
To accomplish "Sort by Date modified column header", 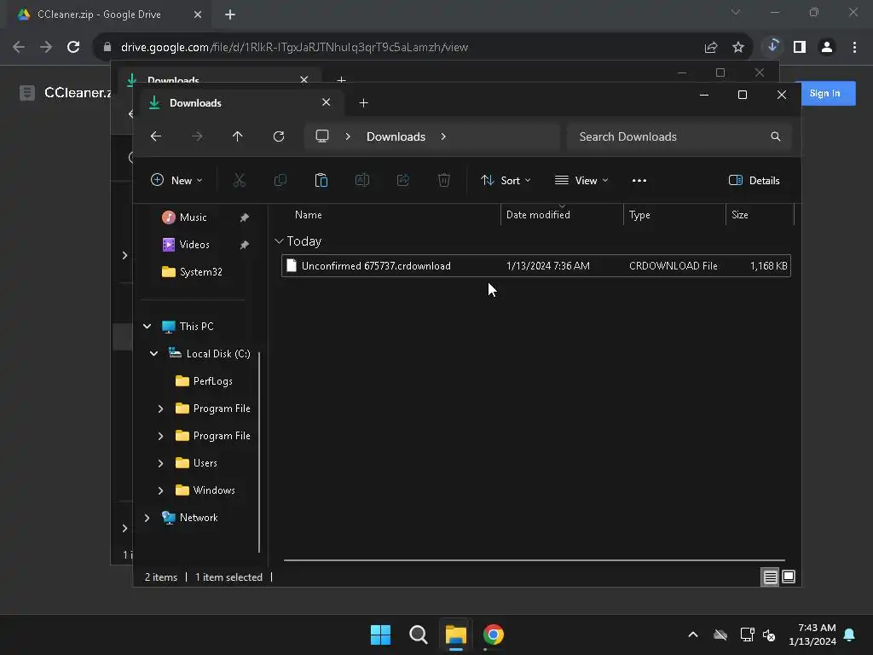I will point(538,215).
